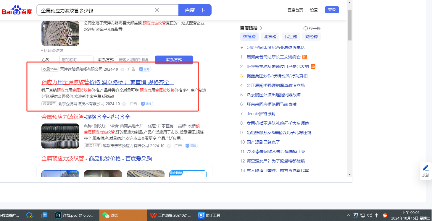Click the page vertical scrollbar thumb
This screenshot has height=221, width=432.
click(349, 25)
